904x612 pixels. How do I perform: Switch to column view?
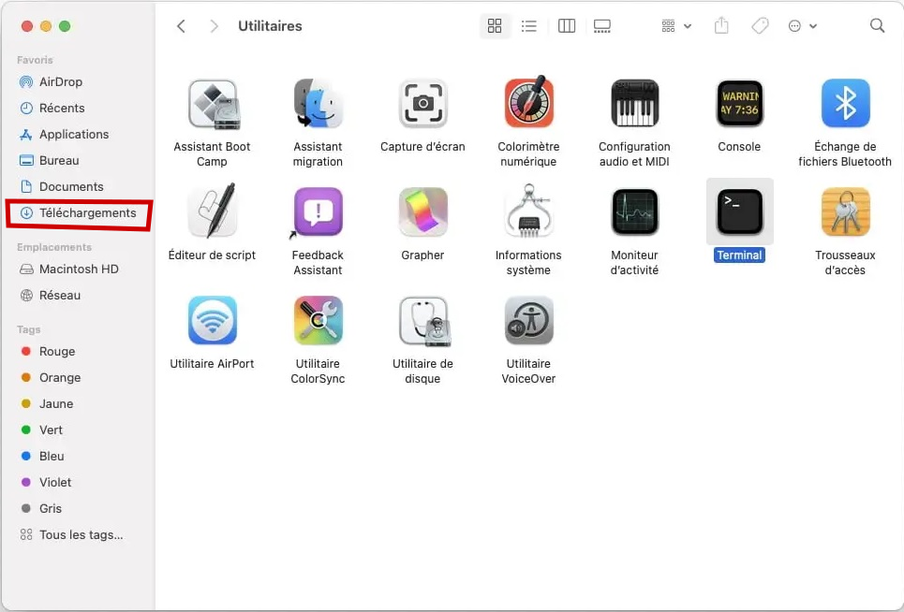click(567, 26)
